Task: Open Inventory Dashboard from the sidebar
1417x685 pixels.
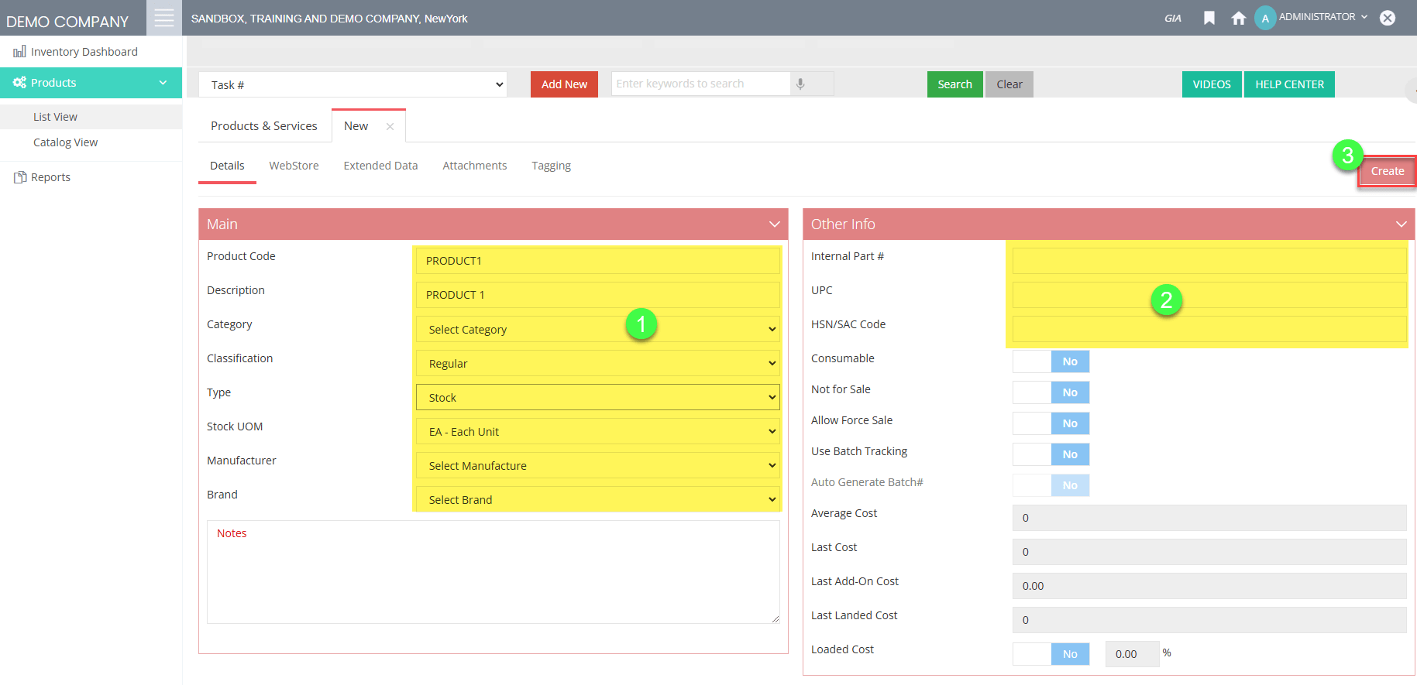Action: point(84,52)
